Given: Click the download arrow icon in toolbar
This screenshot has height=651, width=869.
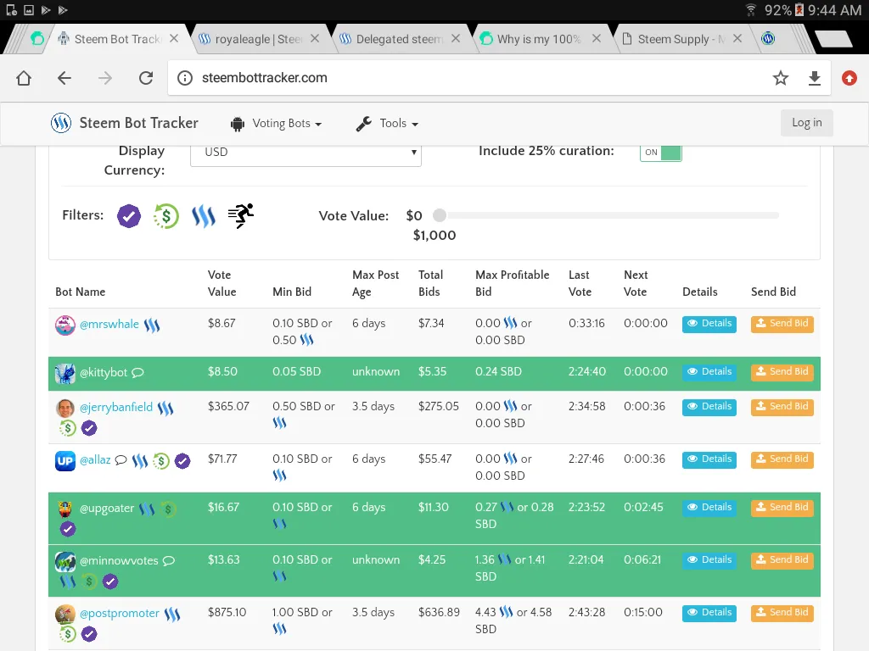Looking at the screenshot, I should pos(814,78).
